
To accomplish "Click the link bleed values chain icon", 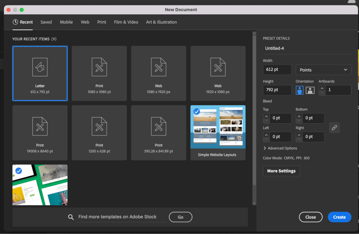I will click(334, 127).
